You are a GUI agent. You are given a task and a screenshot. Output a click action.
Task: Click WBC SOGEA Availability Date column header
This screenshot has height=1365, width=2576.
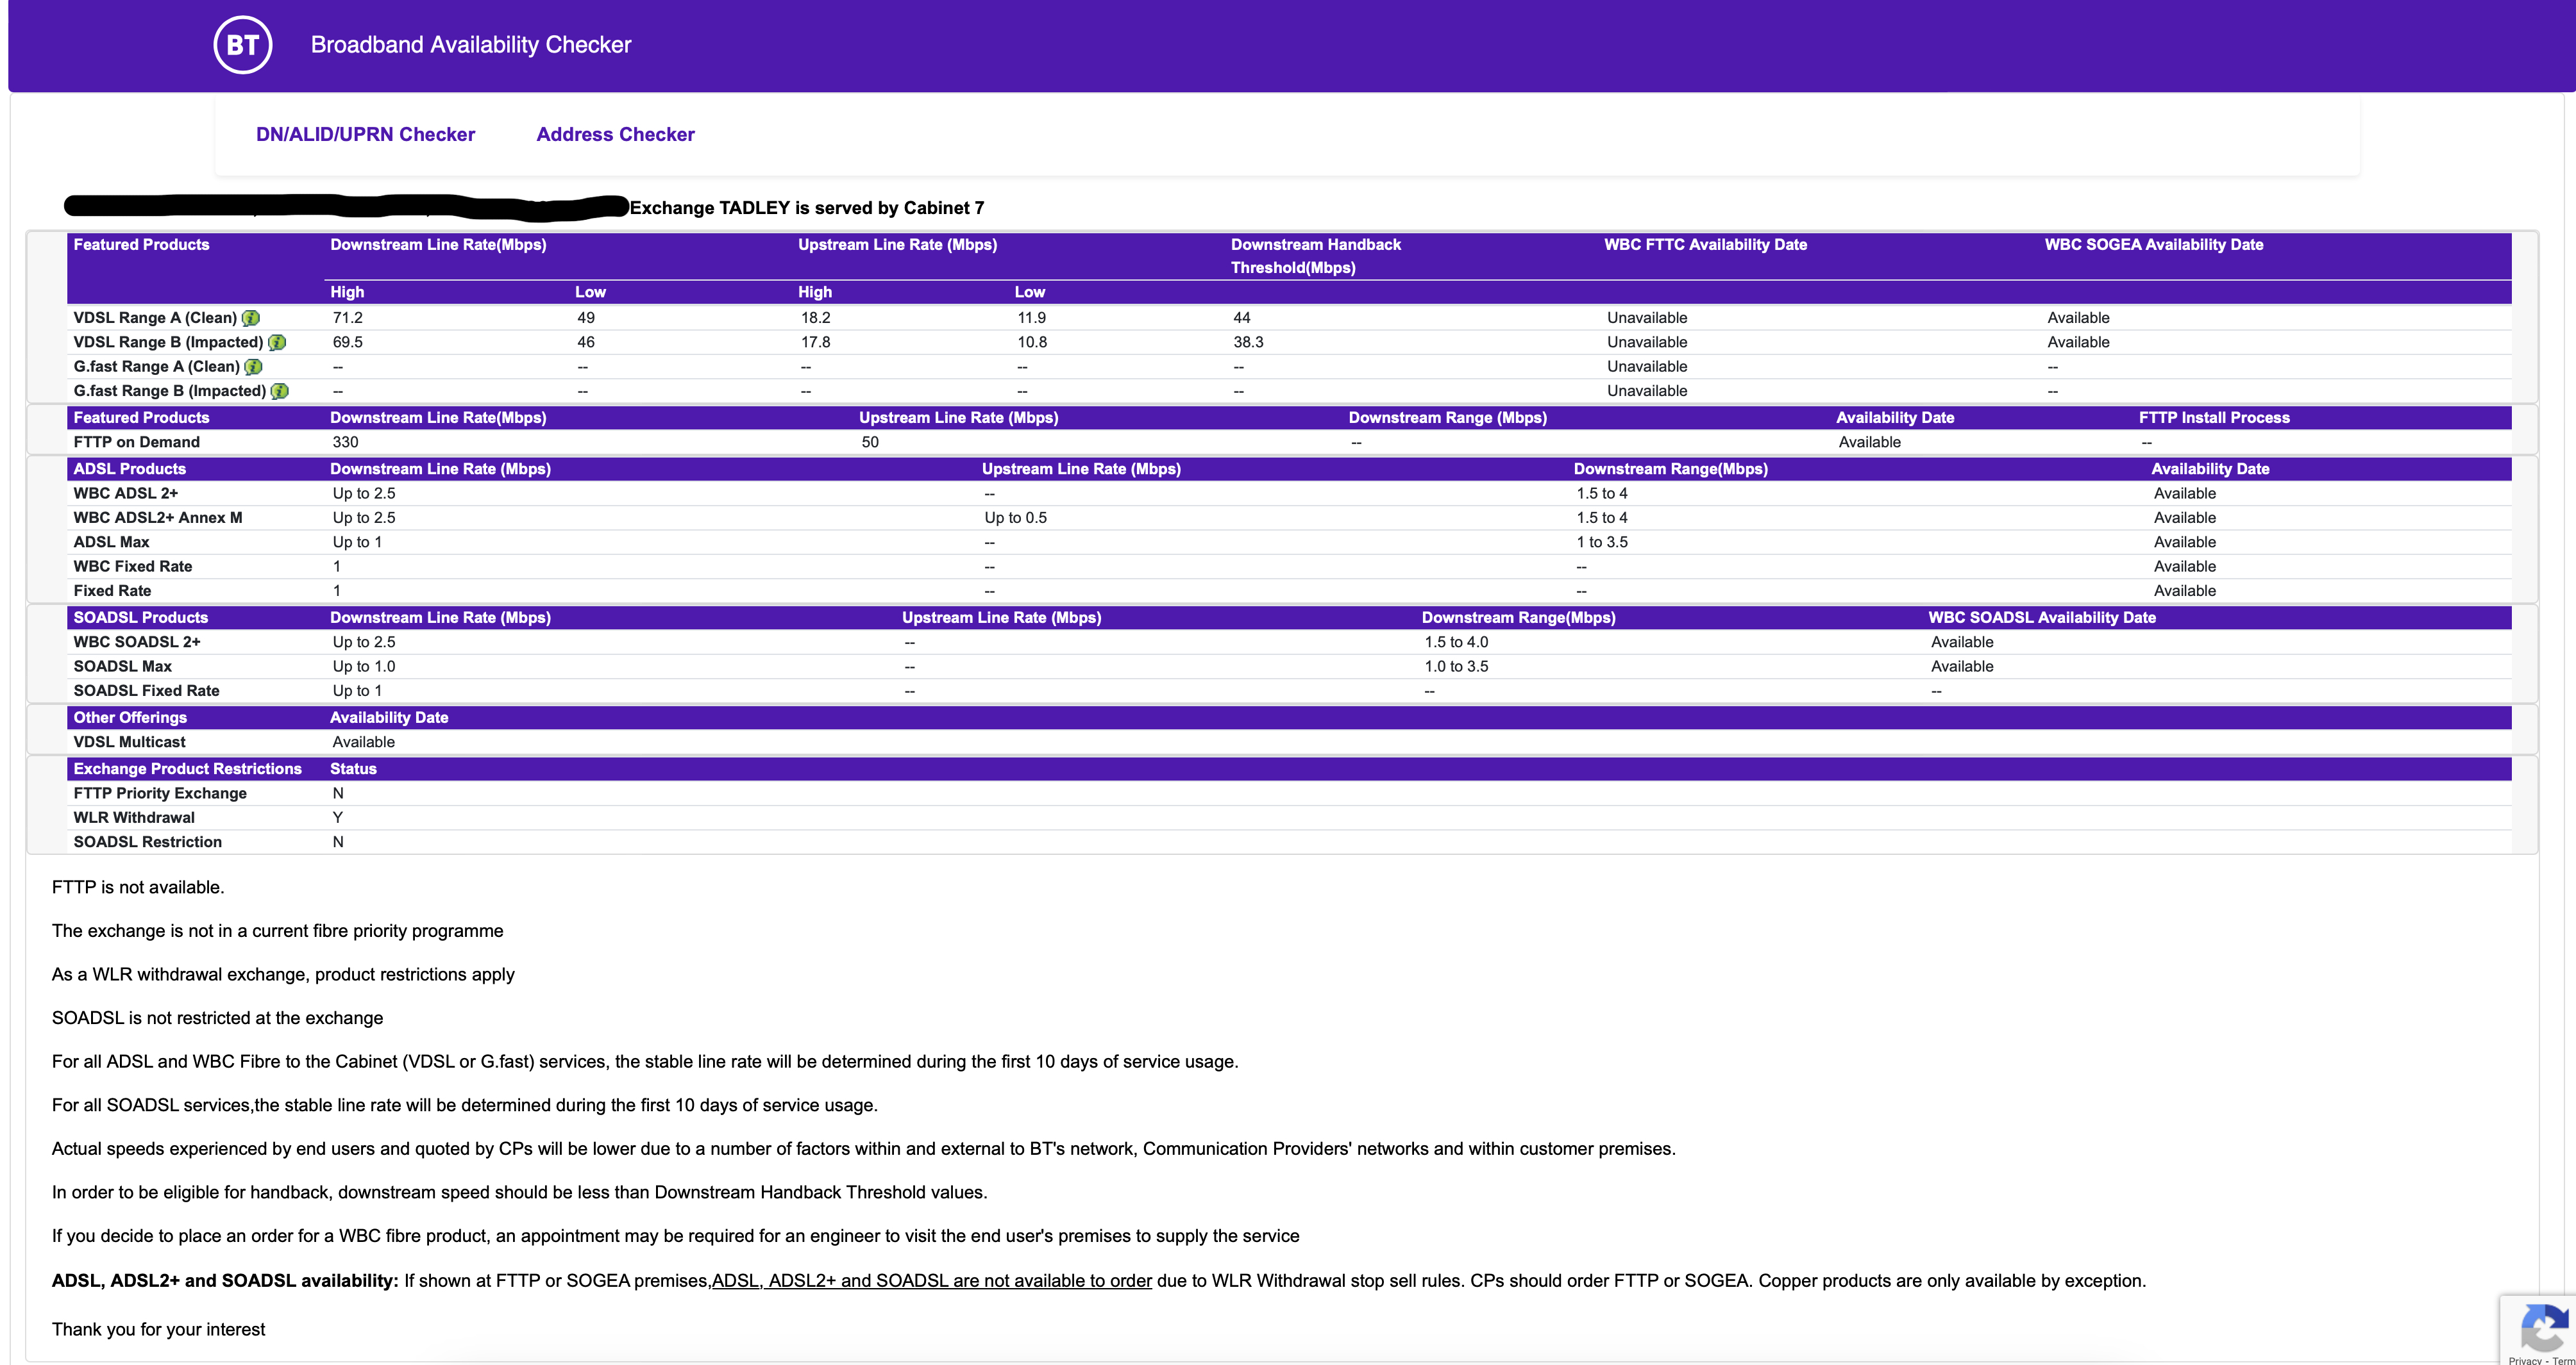[x=2153, y=245]
